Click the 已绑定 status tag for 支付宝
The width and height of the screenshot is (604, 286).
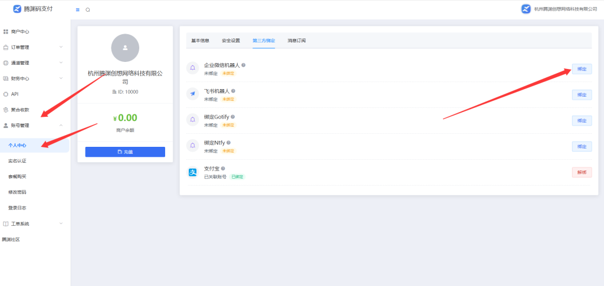(237, 177)
